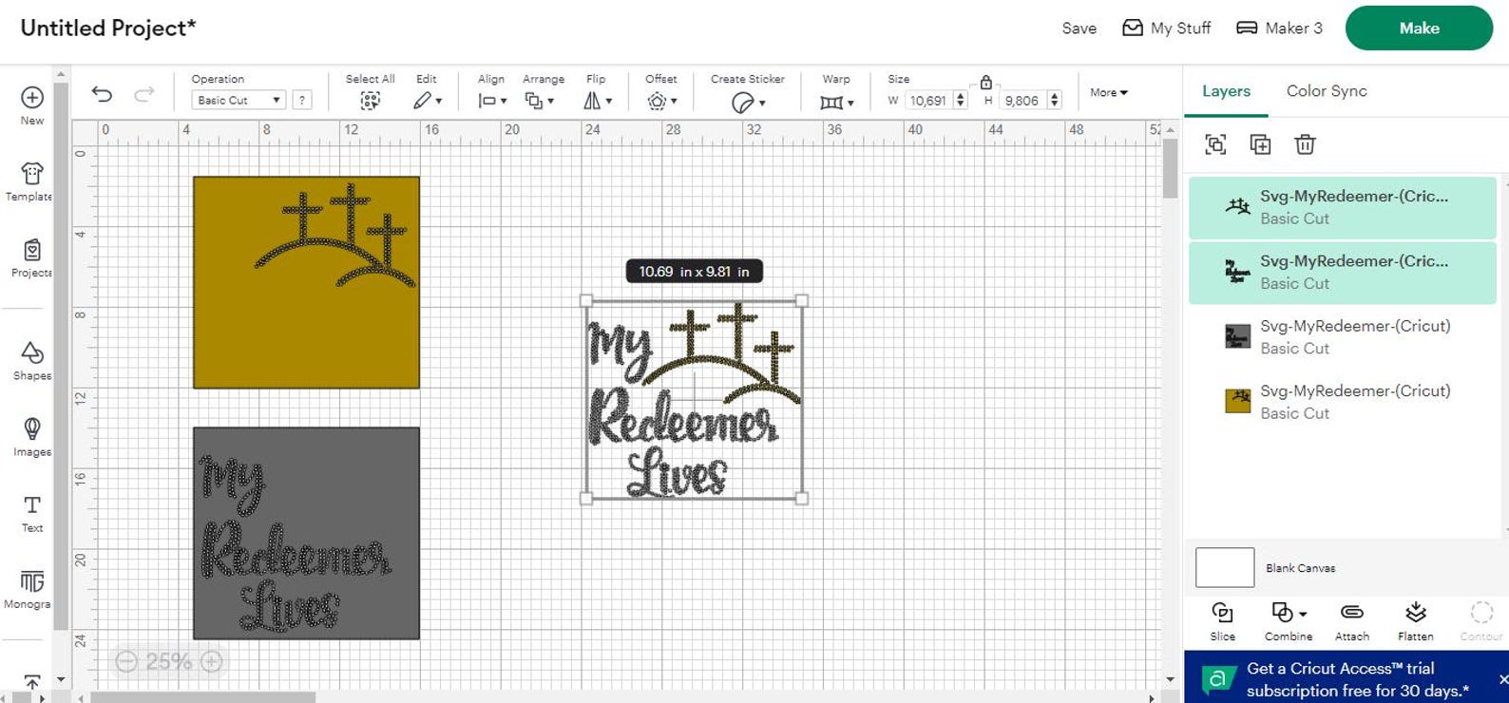The image size is (1509, 703).
Task: Click the Redo arrow
Action: tap(144, 94)
